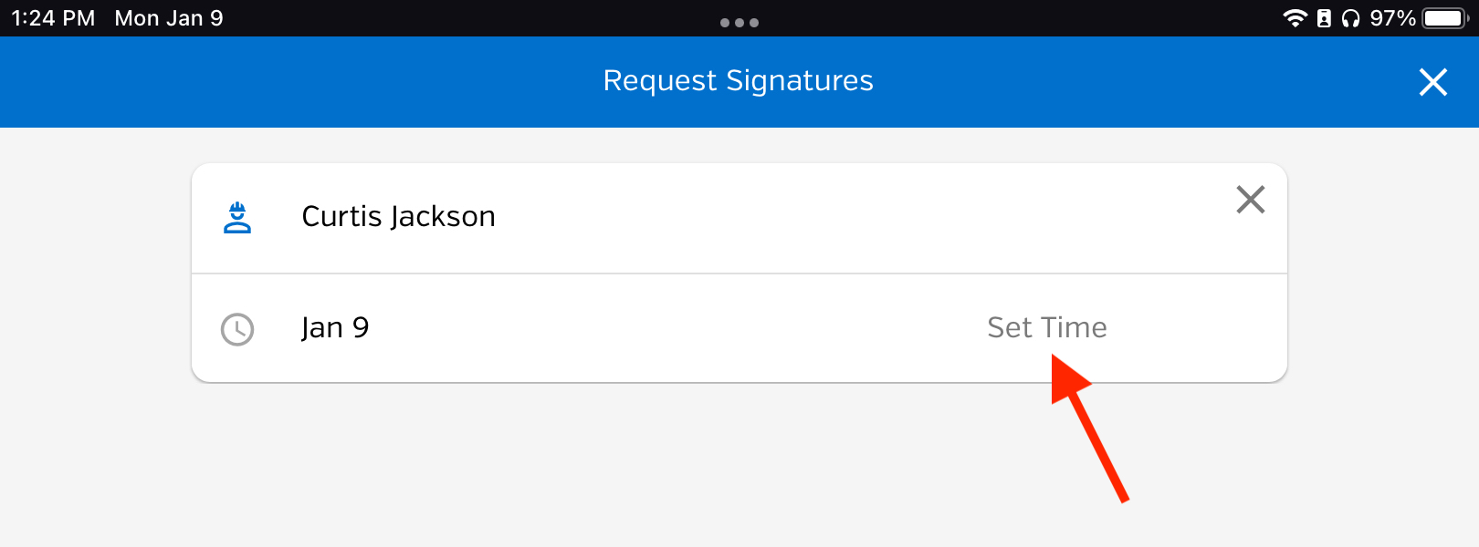Close the Request Signatures screen
Image resolution: width=1479 pixels, height=547 pixels.
1432,82
